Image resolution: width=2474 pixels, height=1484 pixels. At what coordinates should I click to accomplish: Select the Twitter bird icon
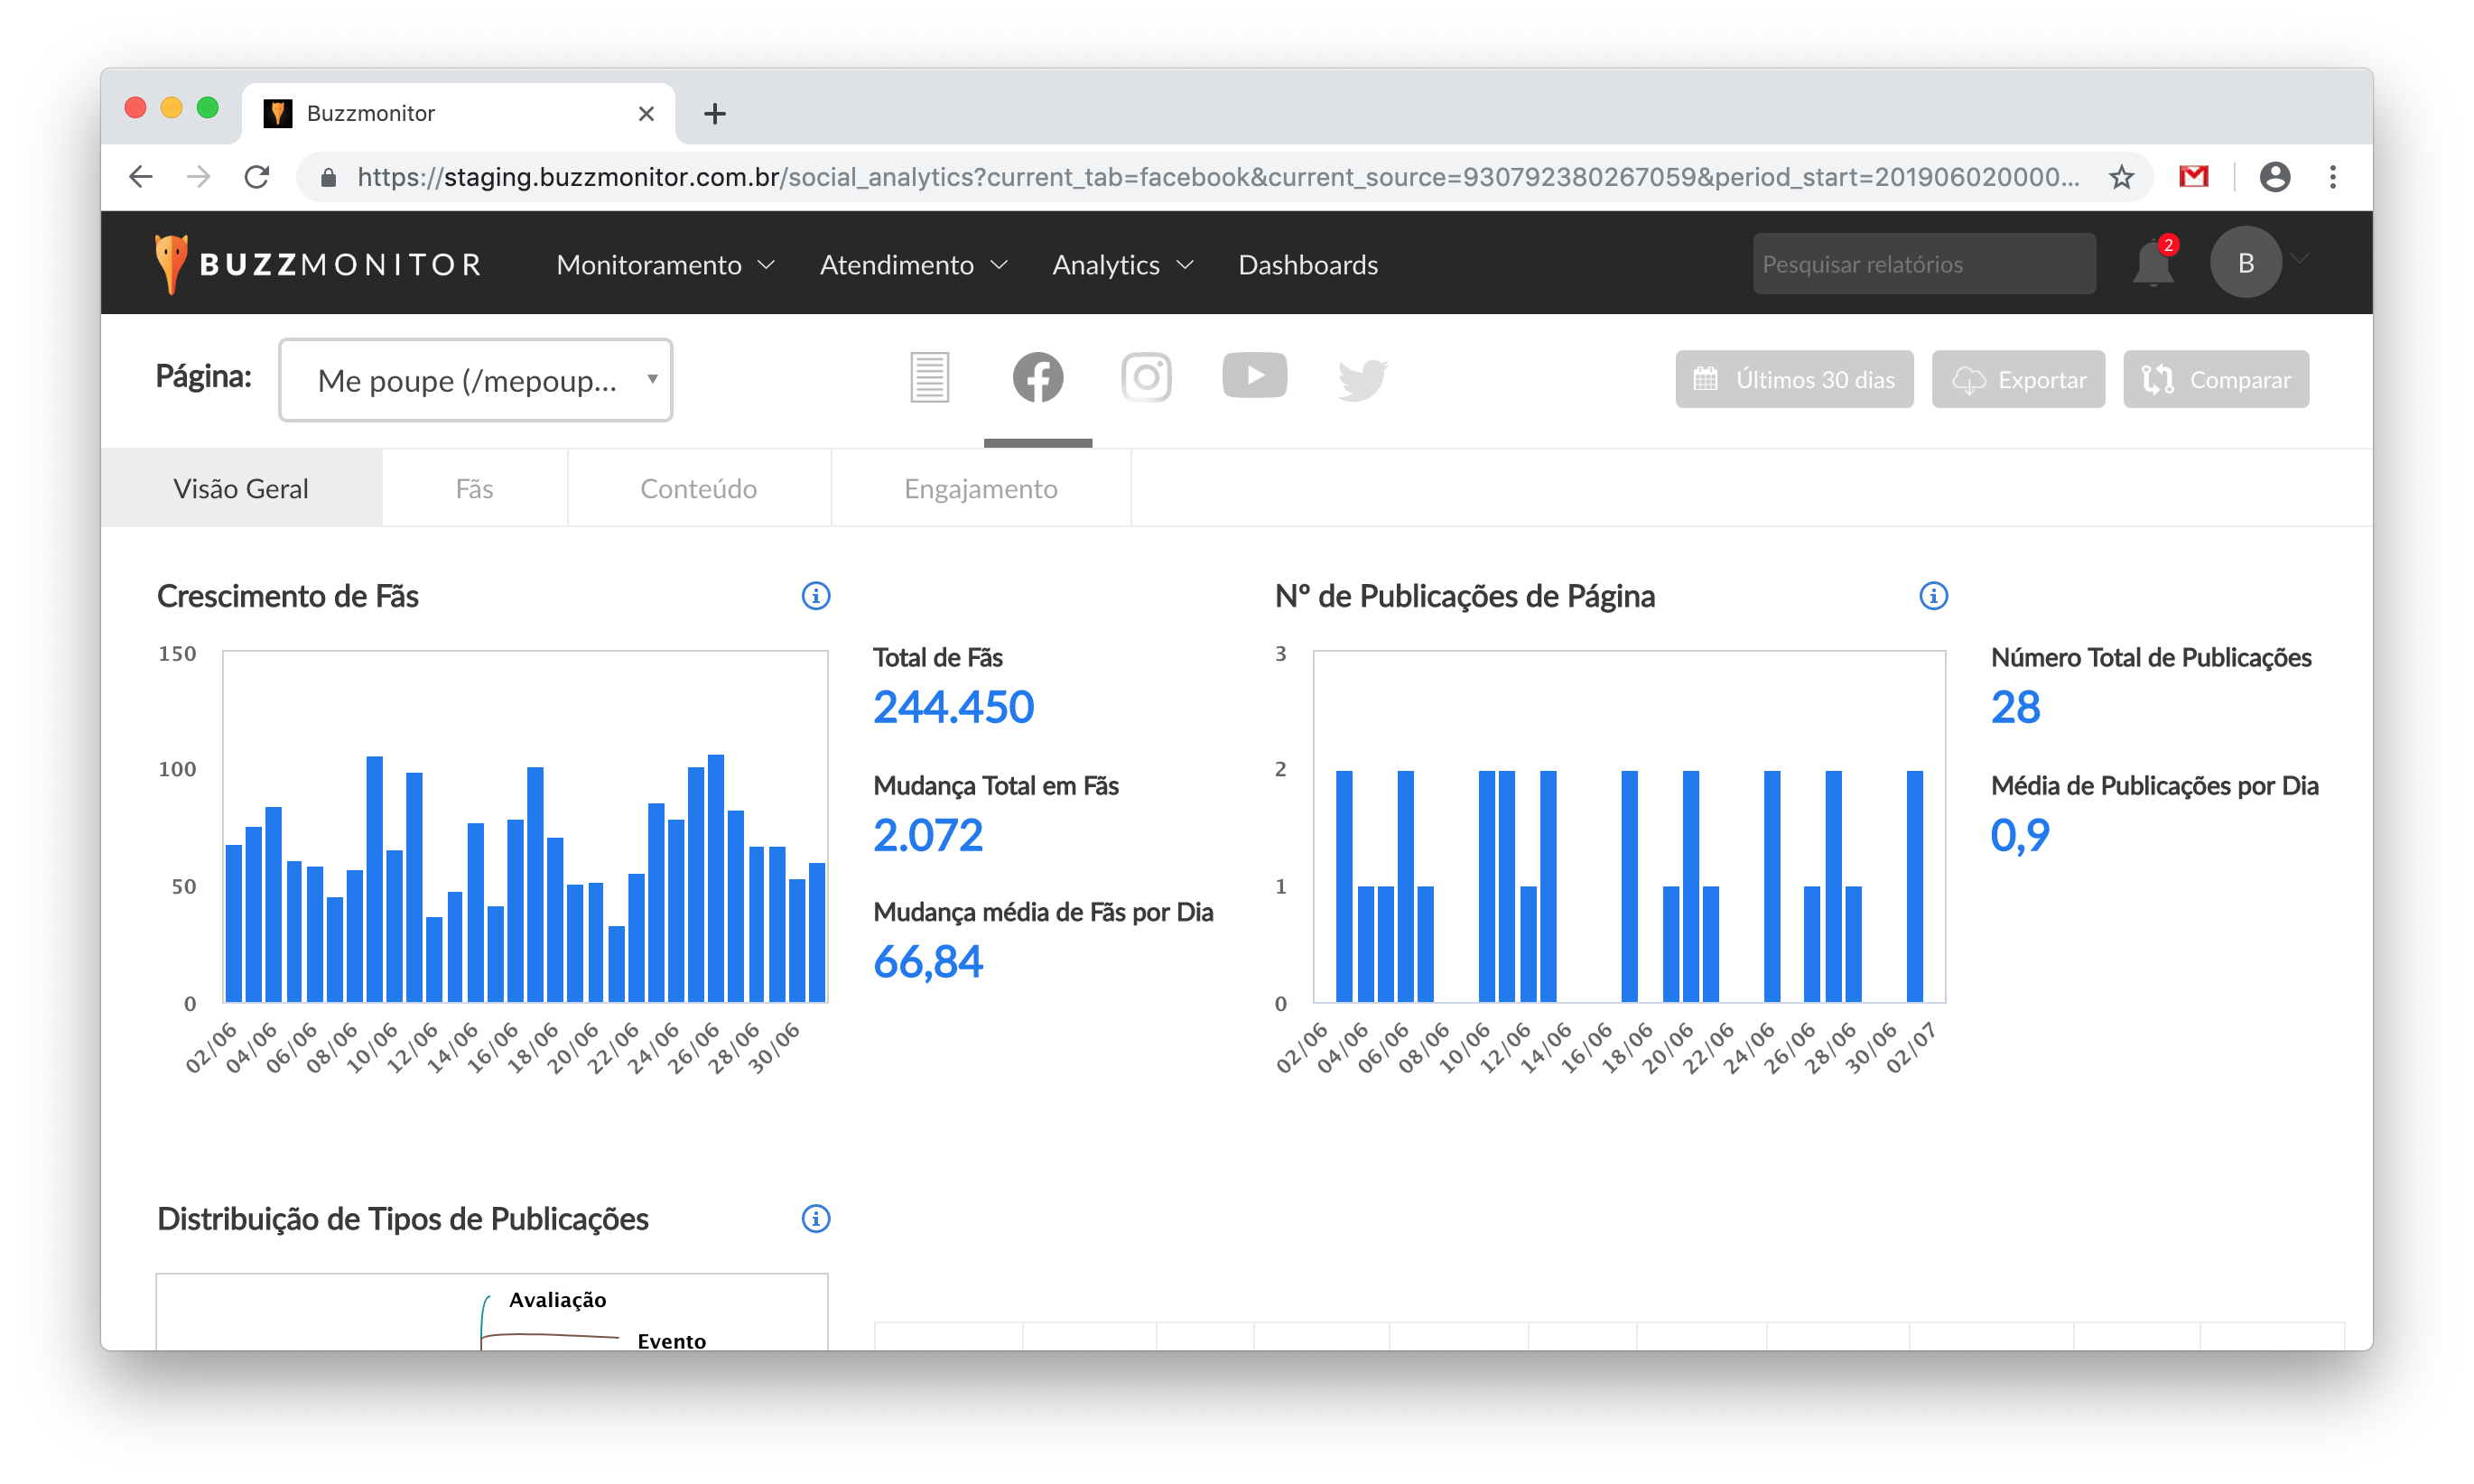coord(1362,379)
